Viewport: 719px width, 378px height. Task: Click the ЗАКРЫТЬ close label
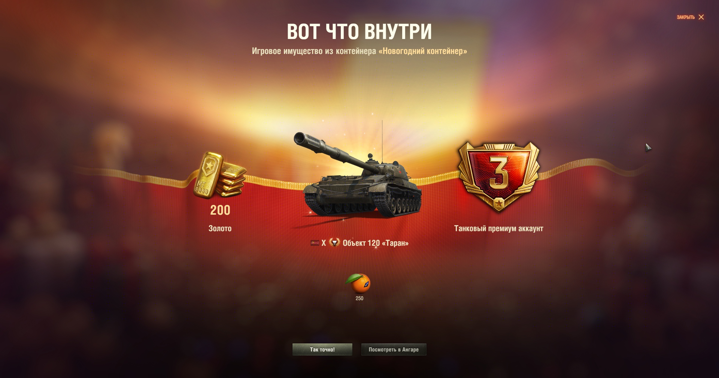point(686,17)
